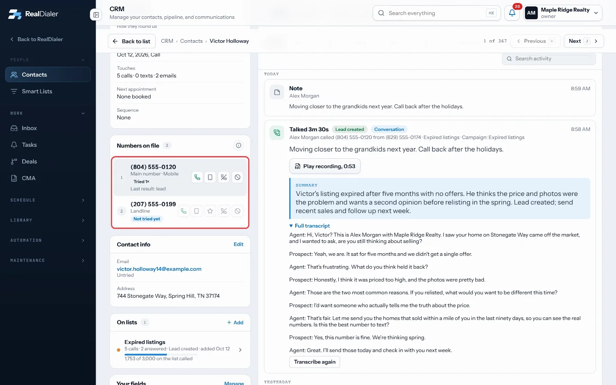Open the Tasks page
Image resolution: width=616 pixels, height=385 pixels.
tap(48, 145)
